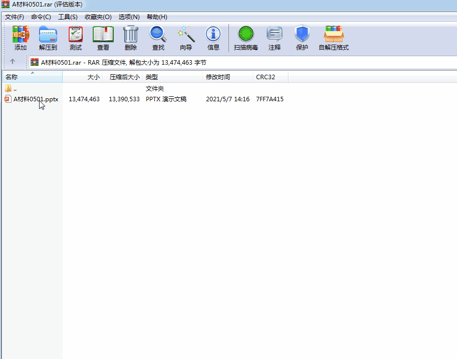Select file name A材料0501.pptx

tap(36, 99)
